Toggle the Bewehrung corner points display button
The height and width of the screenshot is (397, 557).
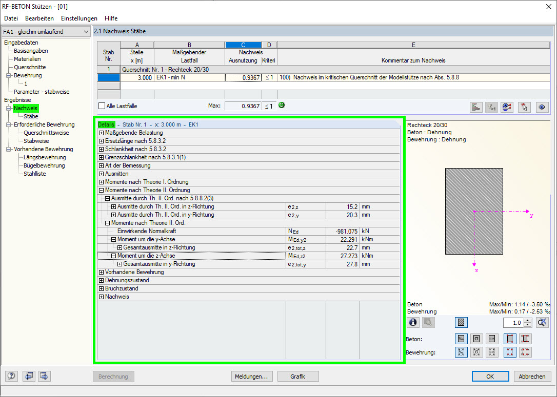(511, 352)
